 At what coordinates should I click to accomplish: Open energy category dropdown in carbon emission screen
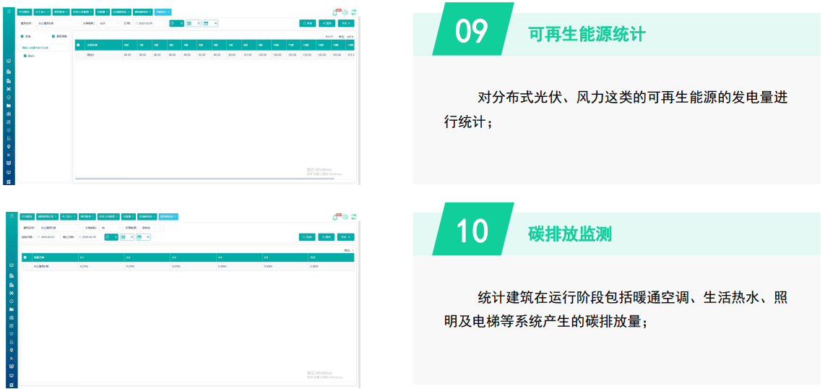tap(111, 228)
